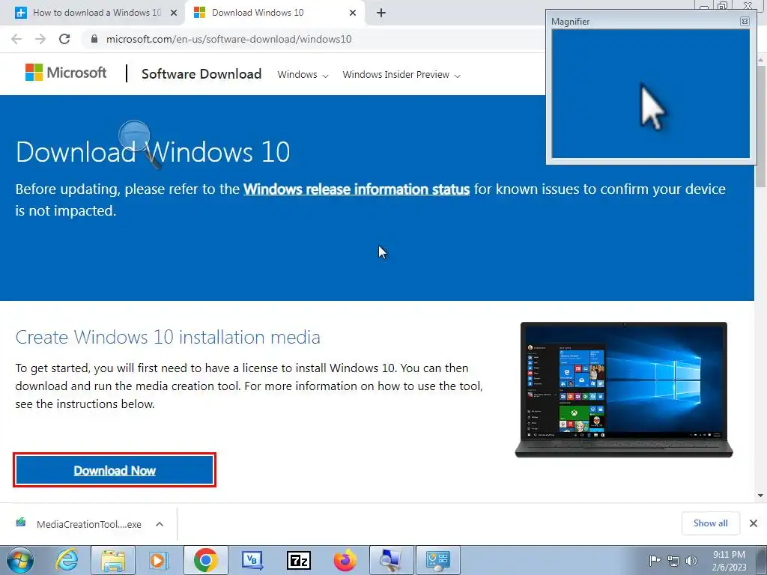Screen dimensions: 767x575
Task: Click the magnifying glass lens icon
Action: point(135,136)
